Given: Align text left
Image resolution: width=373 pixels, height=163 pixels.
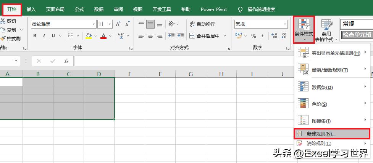Looking at the screenshot, I should (x=141, y=36).
